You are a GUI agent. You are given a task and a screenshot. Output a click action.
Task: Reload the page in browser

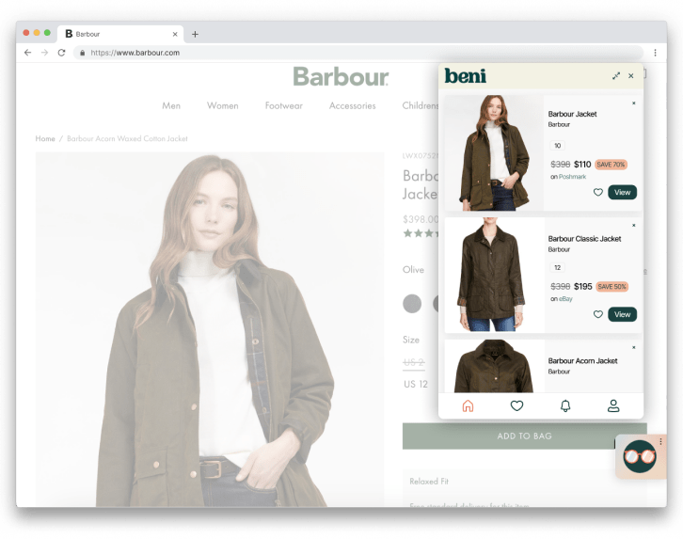[62, 53]
